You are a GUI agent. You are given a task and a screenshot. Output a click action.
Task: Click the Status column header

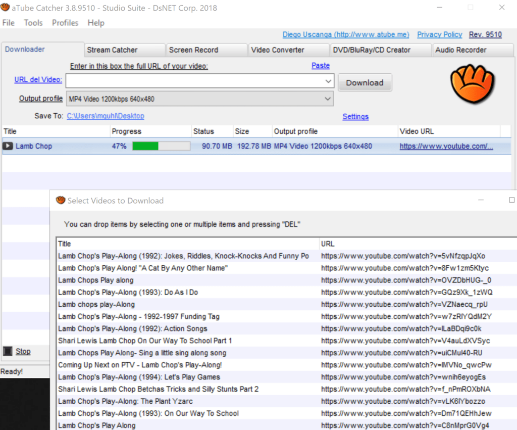click(x=213, y=131)
